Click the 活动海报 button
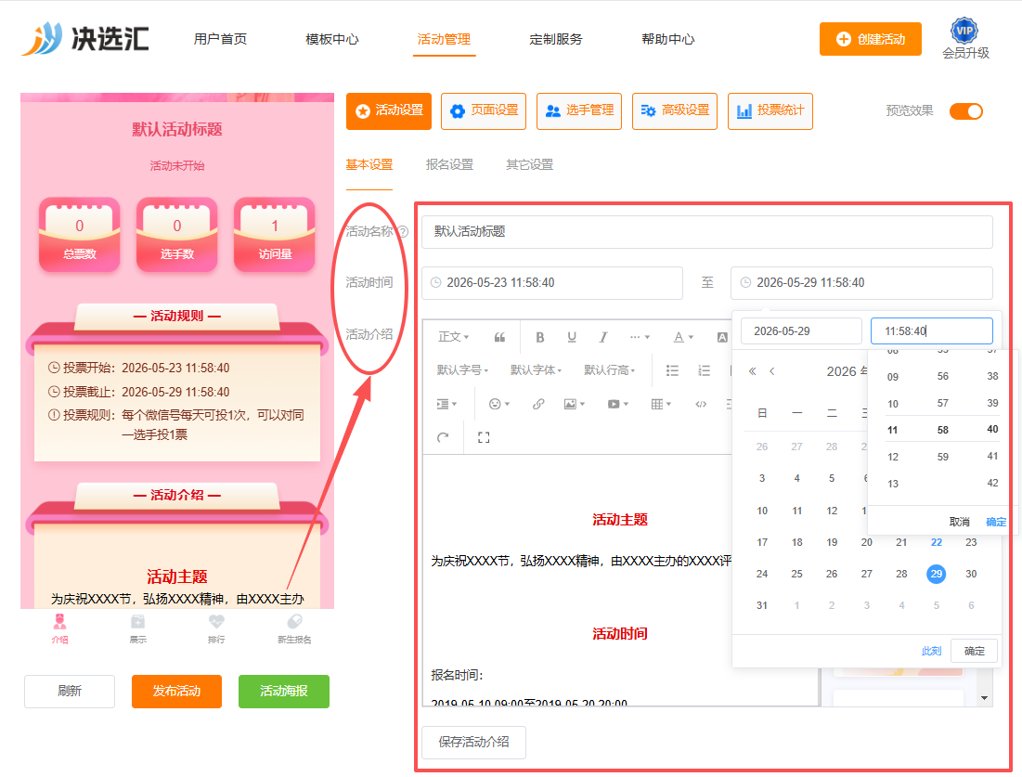Screen dimensions: 1022x777 pos(283,691)
